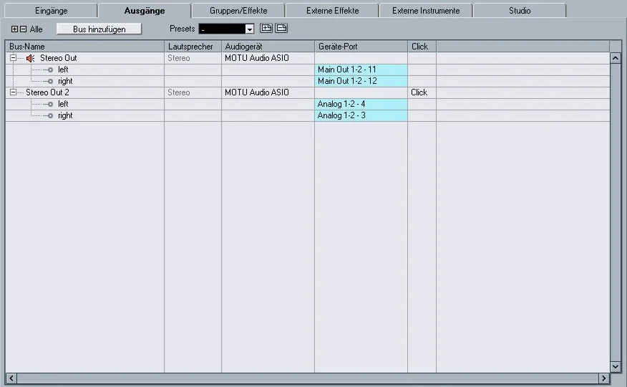This screenshot has height=387, width=627.
Task: Select left channel under Stereo Out
Action: pos(63,70)
